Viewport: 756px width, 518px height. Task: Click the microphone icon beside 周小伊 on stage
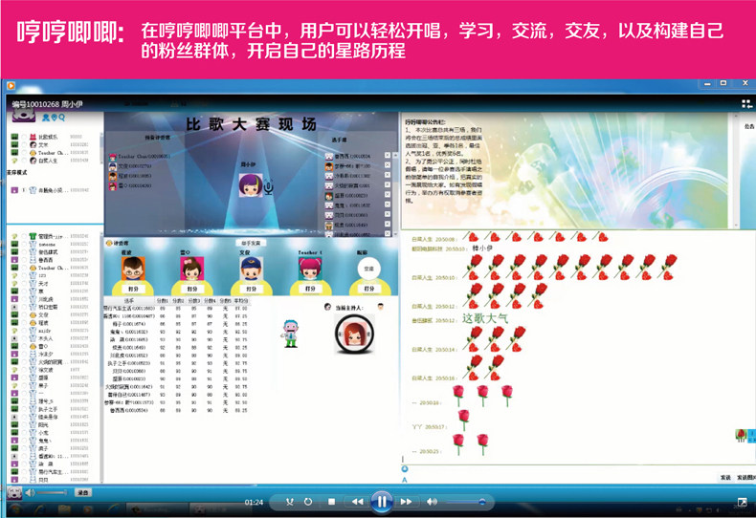269,187
